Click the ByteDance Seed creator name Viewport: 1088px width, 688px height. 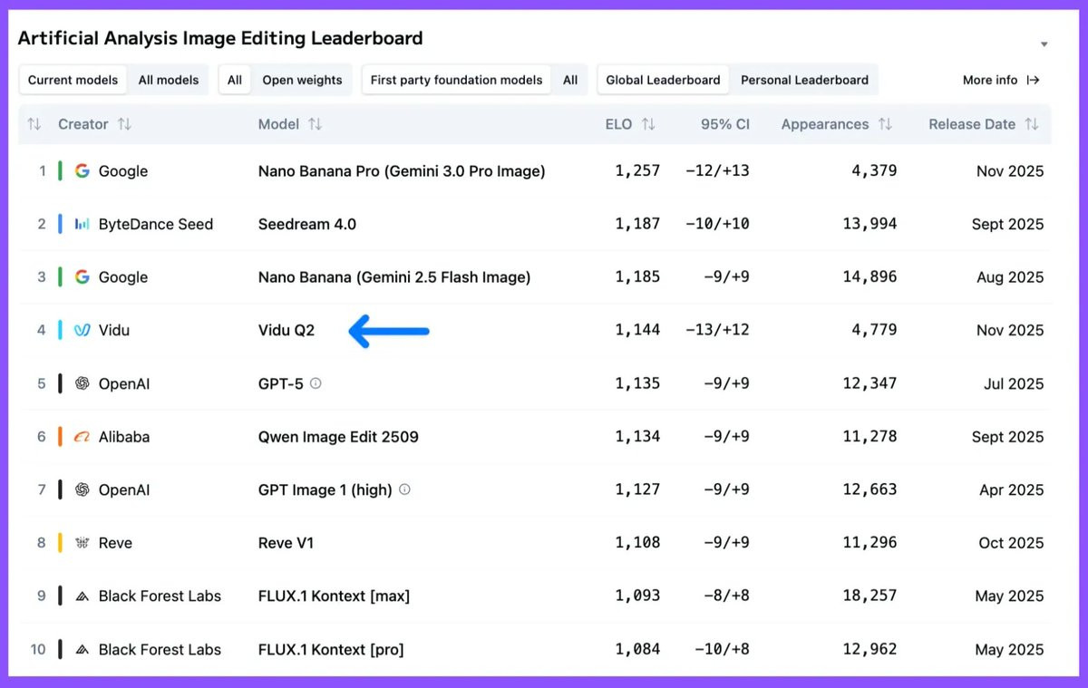(x=156, y=224)
